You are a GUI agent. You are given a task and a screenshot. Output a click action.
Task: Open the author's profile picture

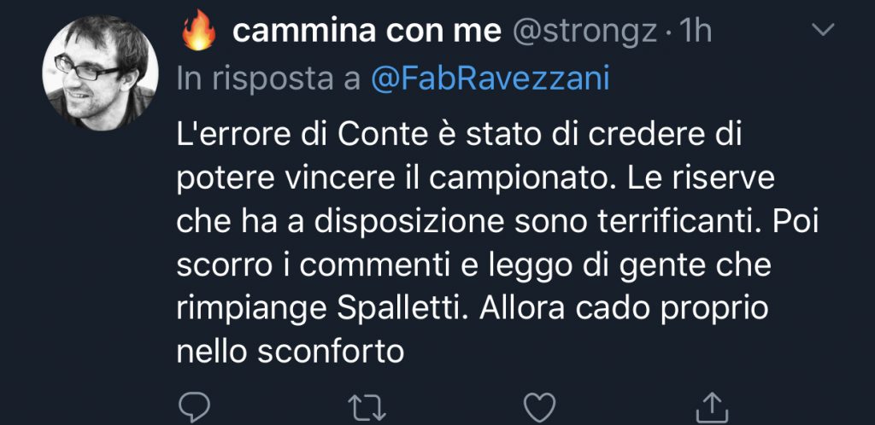[x=101, y=73]
